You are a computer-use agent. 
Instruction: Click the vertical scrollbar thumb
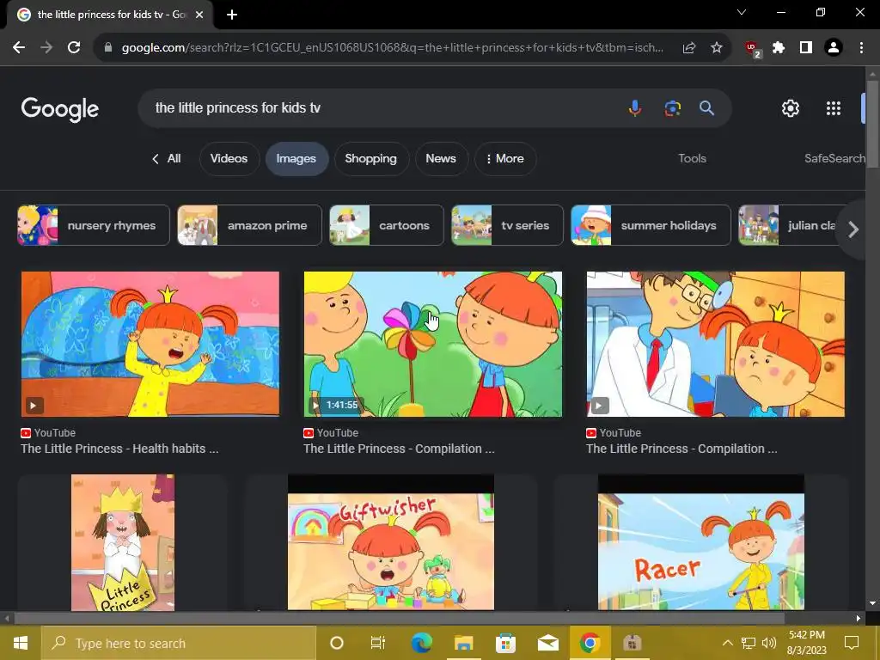(x=872, y=124)
